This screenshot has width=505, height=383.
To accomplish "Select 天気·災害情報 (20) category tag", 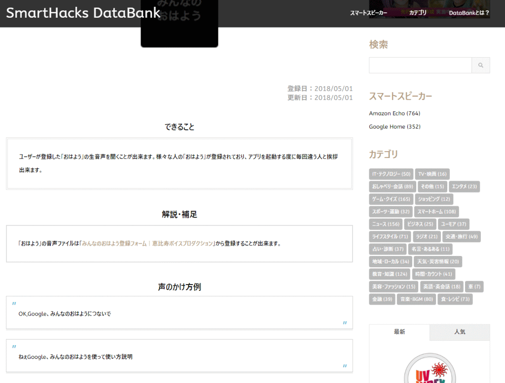I will point(438,262).
